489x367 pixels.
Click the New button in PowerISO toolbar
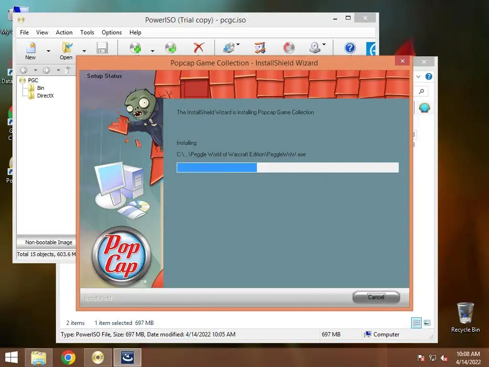click(x=31, y=51)
